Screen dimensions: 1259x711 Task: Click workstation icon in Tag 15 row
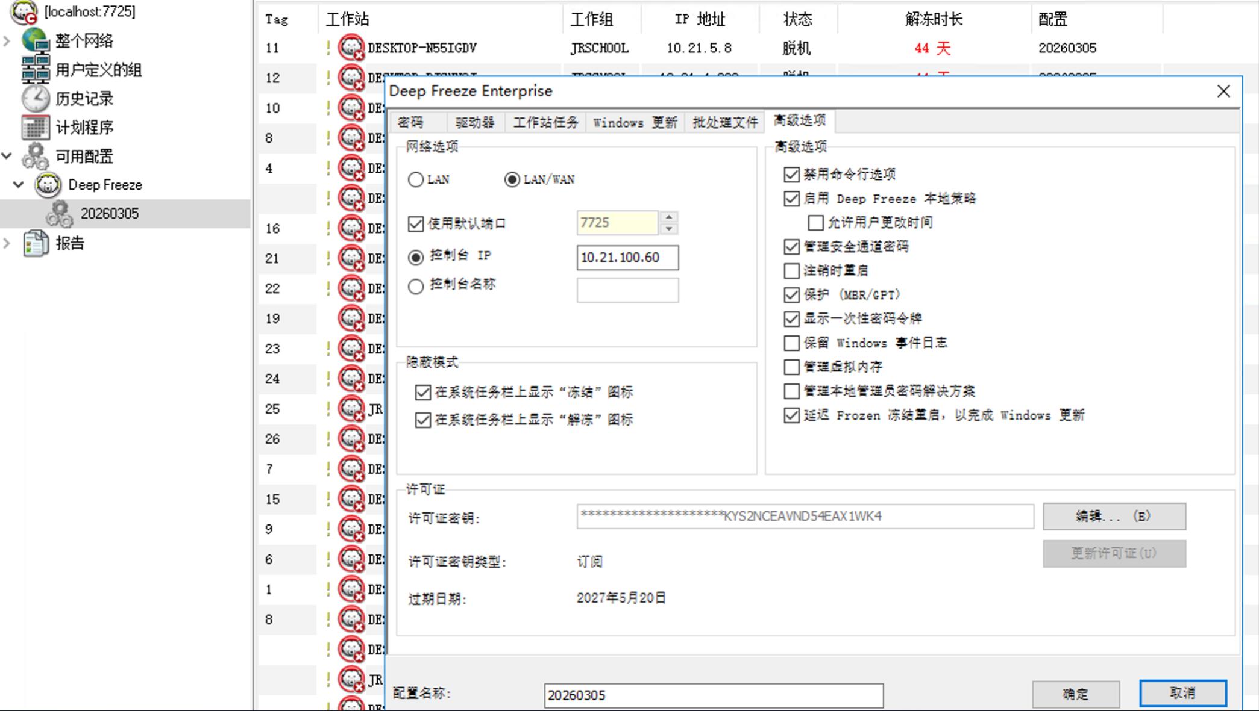coord(351,499)
